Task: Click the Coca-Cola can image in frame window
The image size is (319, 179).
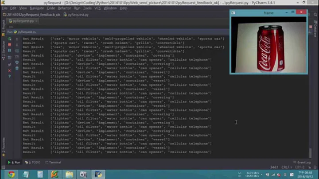Action: coord(270,48)
